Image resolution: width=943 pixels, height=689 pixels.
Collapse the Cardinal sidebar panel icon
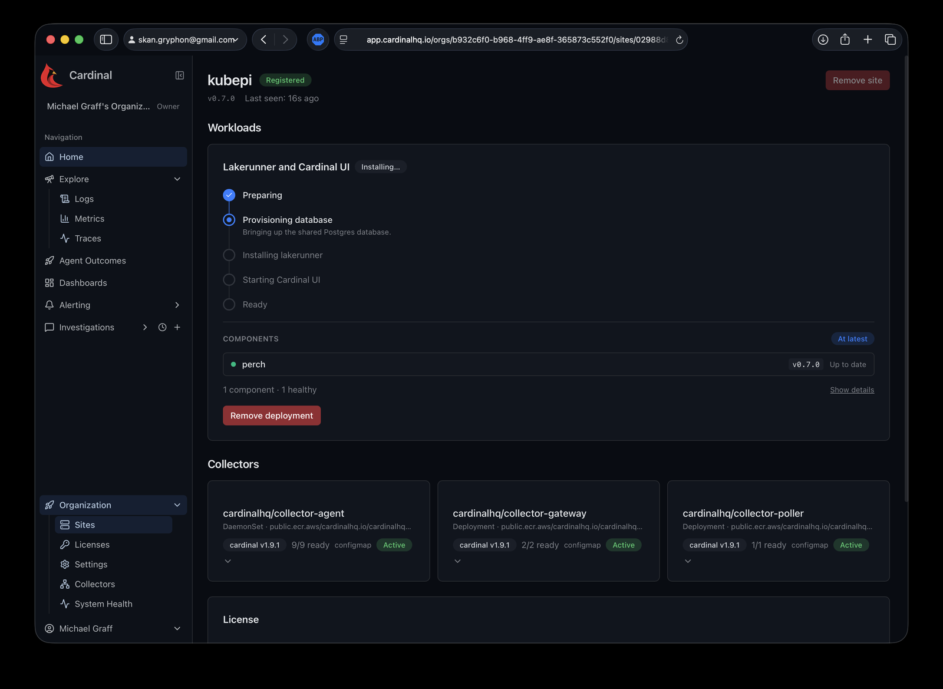coord(180,75)
